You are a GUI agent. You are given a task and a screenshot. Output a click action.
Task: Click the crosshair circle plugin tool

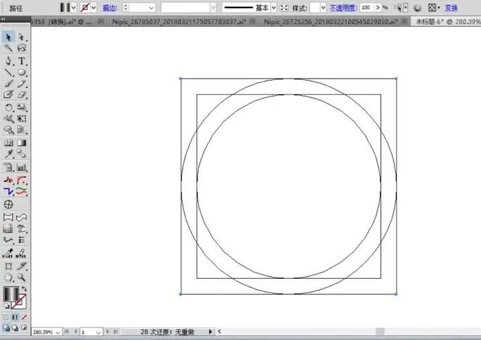[8, 204]
